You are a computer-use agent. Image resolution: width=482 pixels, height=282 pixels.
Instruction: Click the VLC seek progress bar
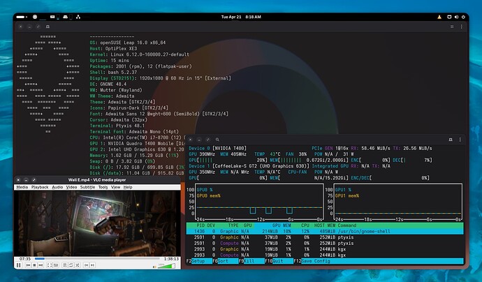[x=97, y=259]
